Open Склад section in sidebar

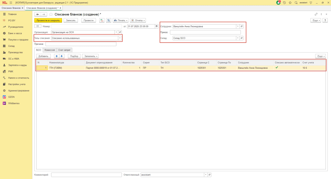11,46
